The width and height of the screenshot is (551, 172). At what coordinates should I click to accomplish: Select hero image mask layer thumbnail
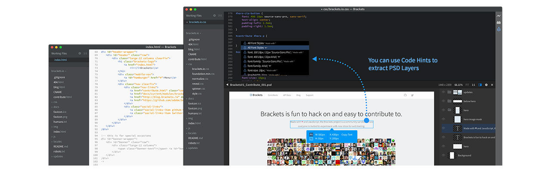(457, 119)
